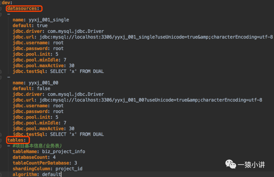Click jdbc.password line in the yyxj_001_00 block

[x=38, y=112]
